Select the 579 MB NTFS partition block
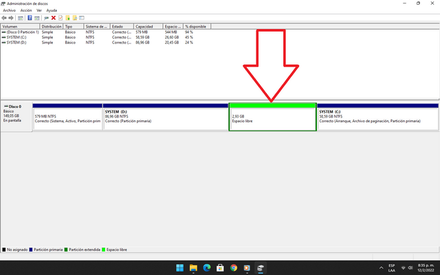Screen dimensions: 440x275 67,117
